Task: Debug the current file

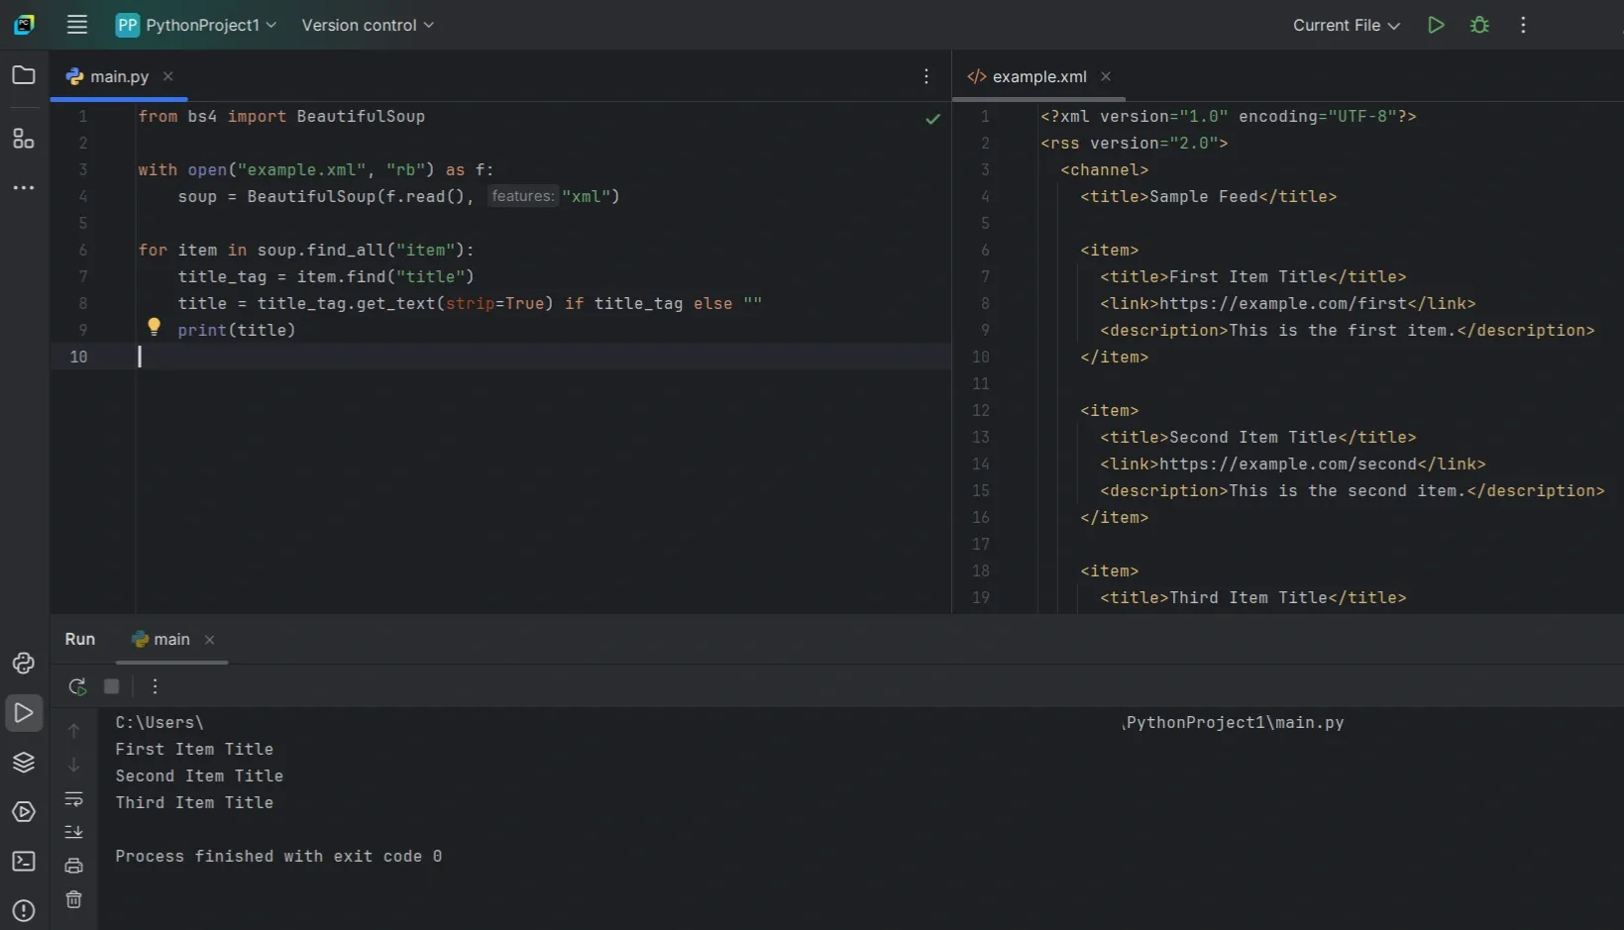Action: coord(1479,25)
